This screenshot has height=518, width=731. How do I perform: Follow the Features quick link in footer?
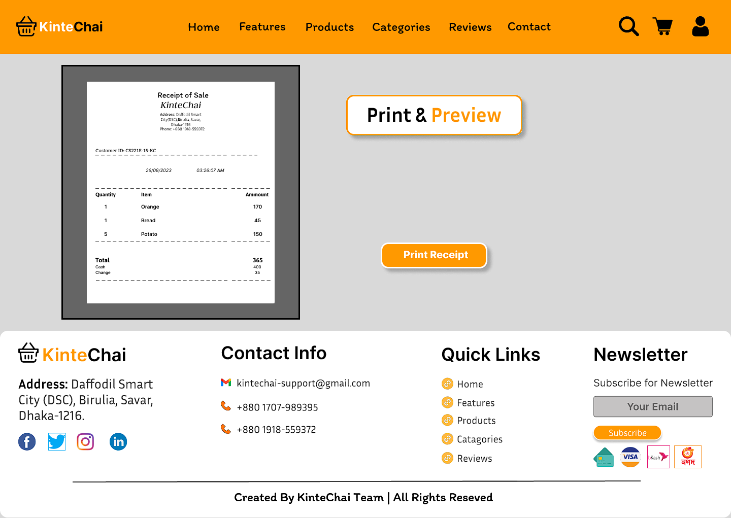[476, 403]
